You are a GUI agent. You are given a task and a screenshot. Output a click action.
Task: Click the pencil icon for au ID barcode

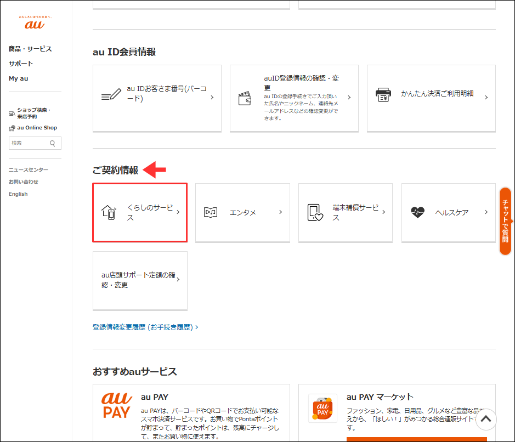(111, 95)
